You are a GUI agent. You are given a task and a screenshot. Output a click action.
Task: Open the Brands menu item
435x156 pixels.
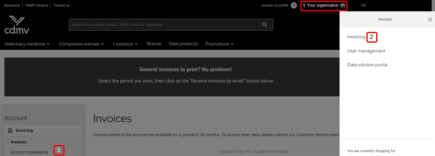(154, 44)
